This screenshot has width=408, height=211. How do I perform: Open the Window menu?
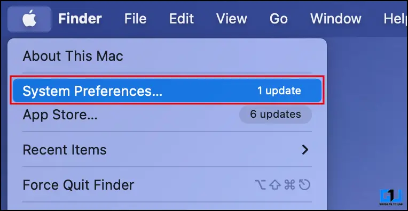pyautogui.click(x=336, y=19)
